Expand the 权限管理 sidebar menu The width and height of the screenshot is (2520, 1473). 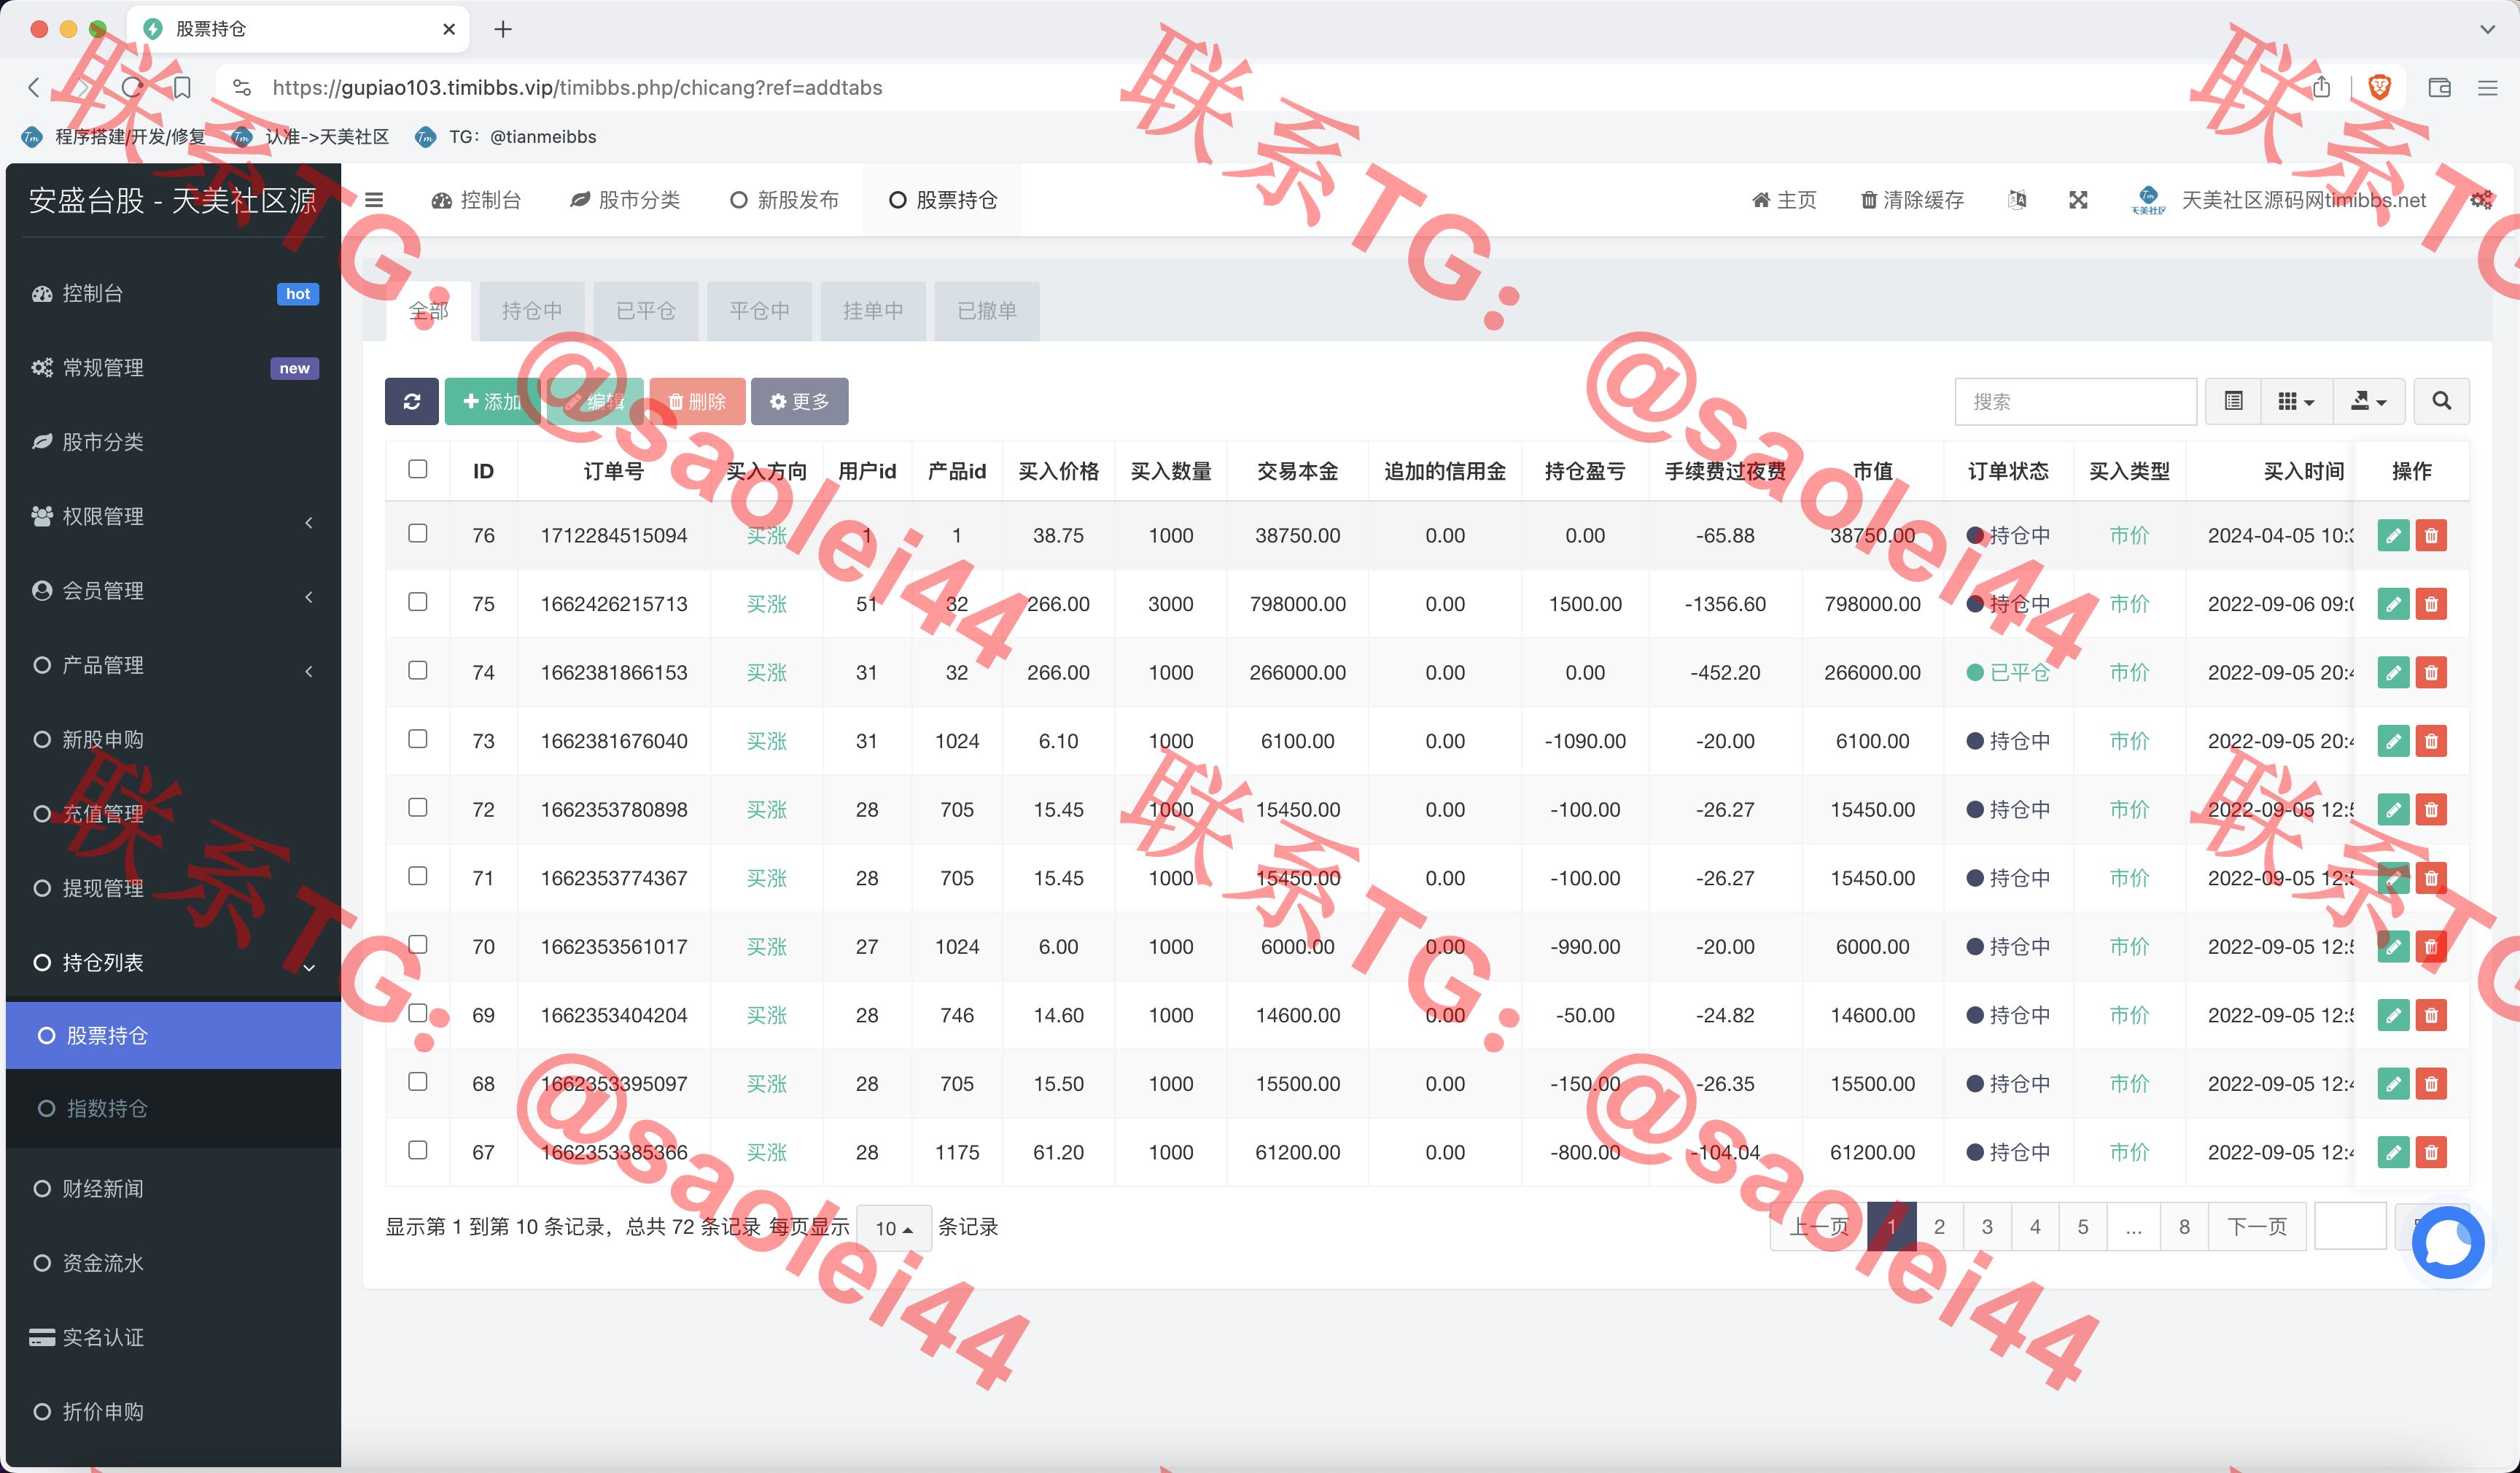coord(173,517)
